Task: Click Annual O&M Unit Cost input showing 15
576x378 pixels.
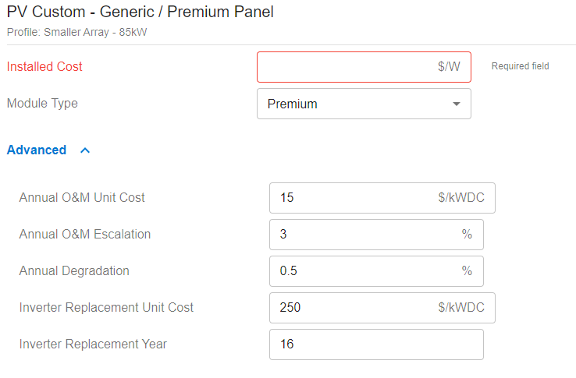Action: pos(351,198)
